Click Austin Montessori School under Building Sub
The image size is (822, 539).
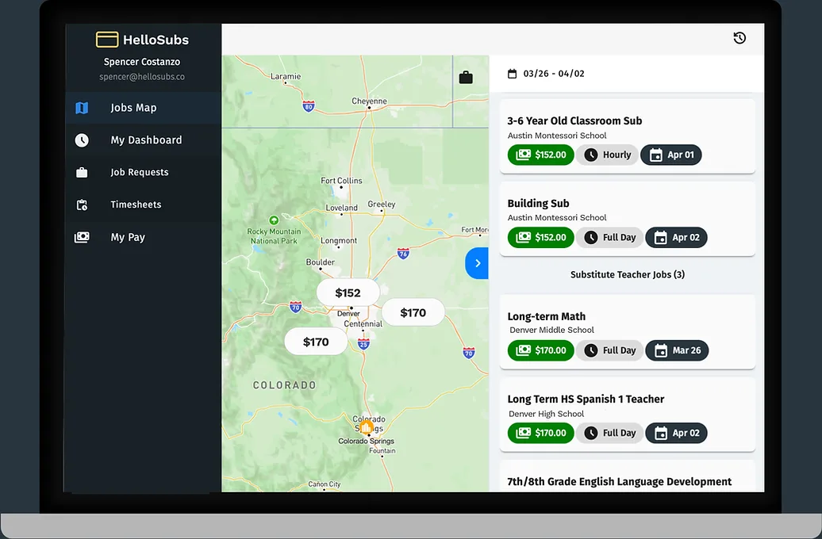[557, 217]
